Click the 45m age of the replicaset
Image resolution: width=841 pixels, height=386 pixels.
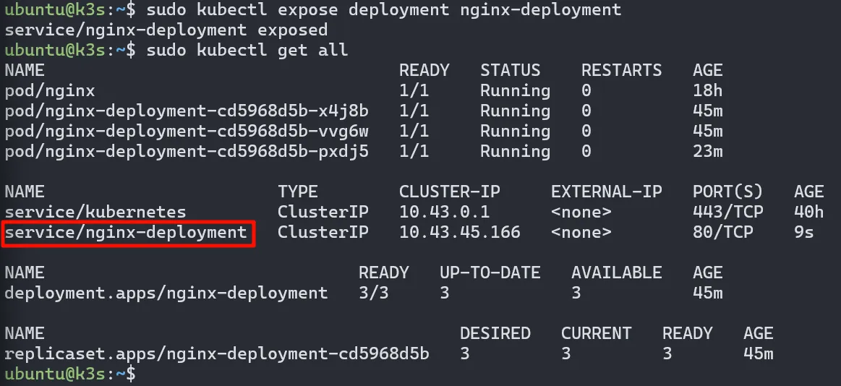tap(758, 354)
